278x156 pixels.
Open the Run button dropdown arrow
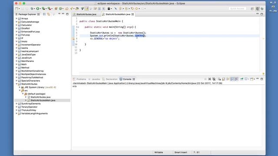point(40,9)
